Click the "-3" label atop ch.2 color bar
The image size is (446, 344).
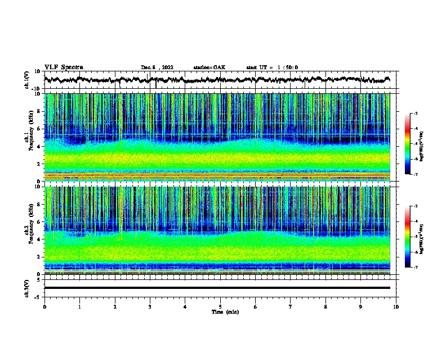[415, 206]
